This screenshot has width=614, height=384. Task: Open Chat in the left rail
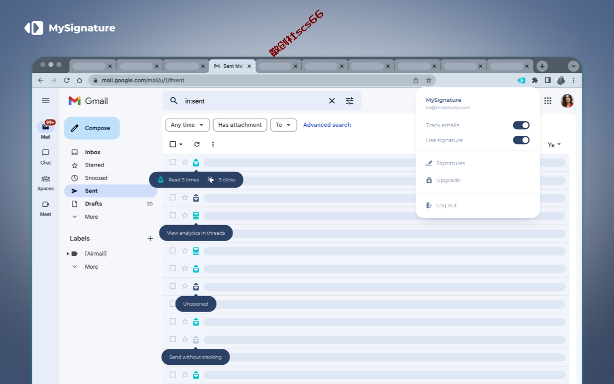click(x=46, y=156)
